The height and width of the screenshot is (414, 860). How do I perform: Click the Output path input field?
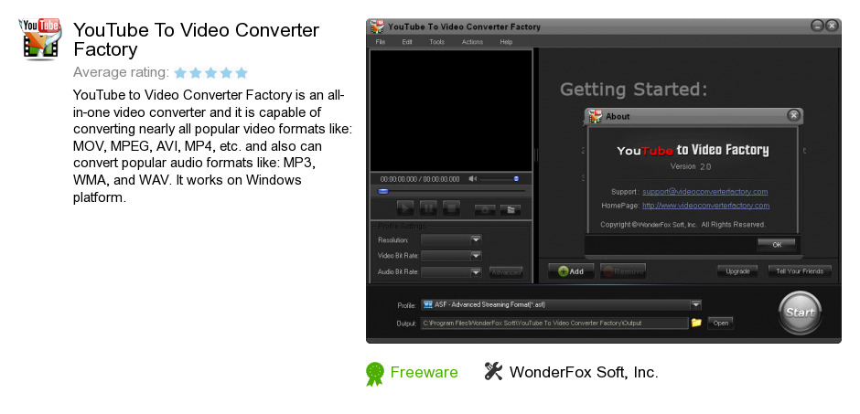[554, 324]
